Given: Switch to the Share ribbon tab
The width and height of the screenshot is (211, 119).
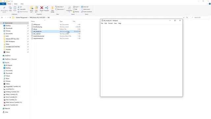Looking at the screenshot, I should pos(16,4).
